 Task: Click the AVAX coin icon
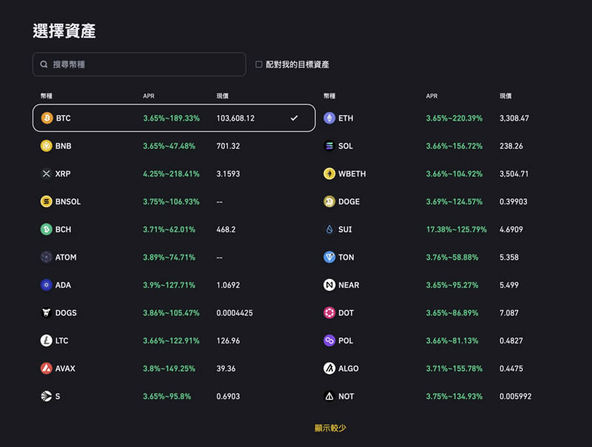coord(47,369)
